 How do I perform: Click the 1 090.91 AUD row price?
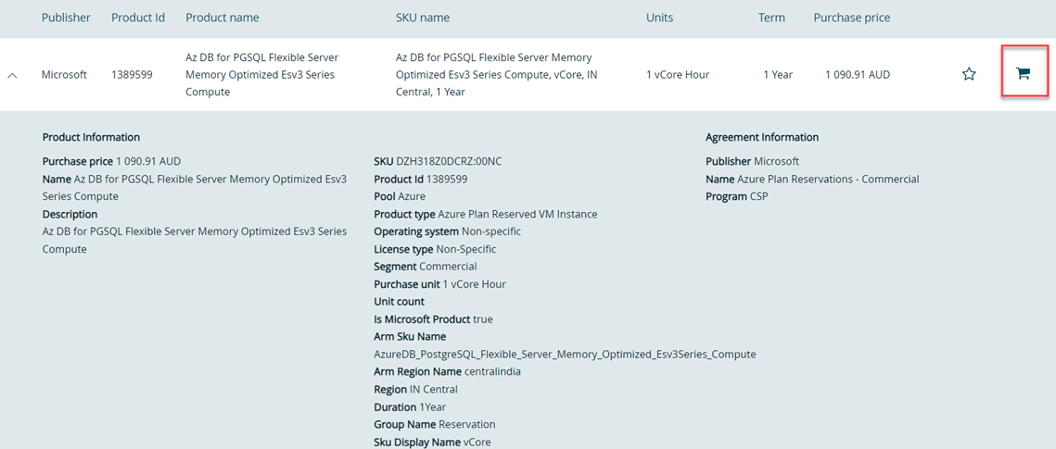(x=857, y=75)
